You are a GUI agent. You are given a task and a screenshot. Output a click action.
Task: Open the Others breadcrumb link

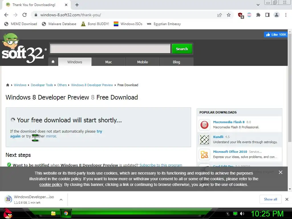coord(62,85)
